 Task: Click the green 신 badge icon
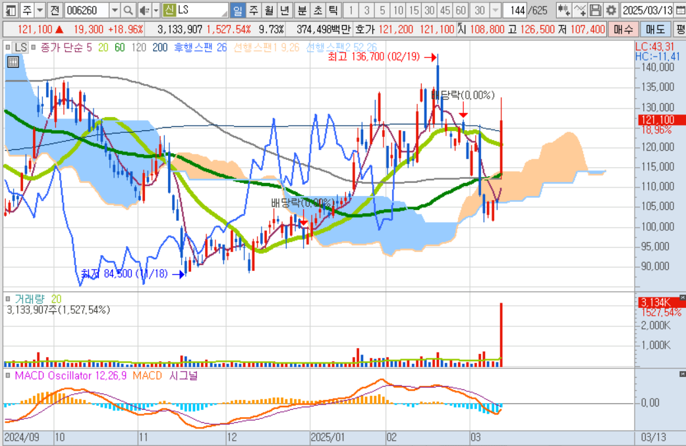[x=169, y=10]
